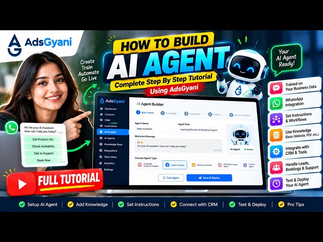Choose Information Agent type
The image size is (323, 242).
click(x=228, y=165)
